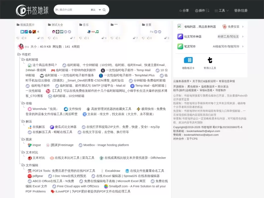Dislike the 视频及图片 card

coord(18,38)
